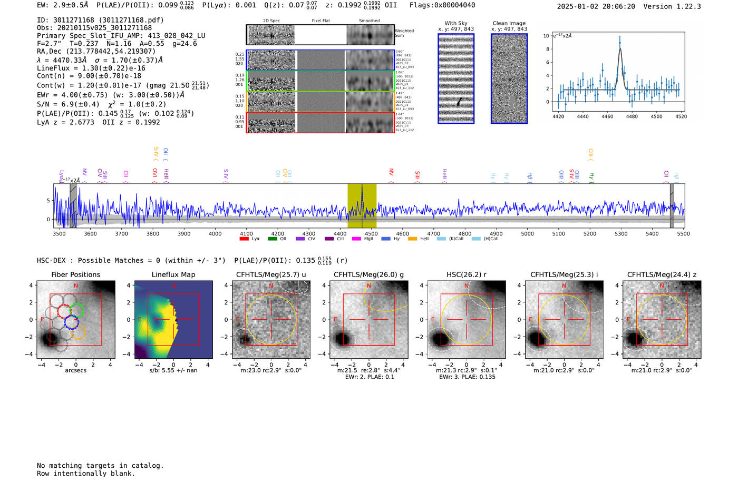Viewport: 738px width, 502px height.
Task: Click the (H)CaII legend swatch
Action: click(x=476, y=239)
